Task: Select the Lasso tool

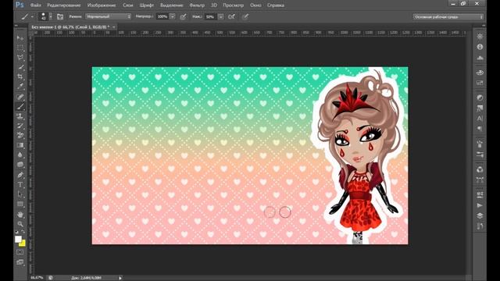Action: [x=20, y=57]
